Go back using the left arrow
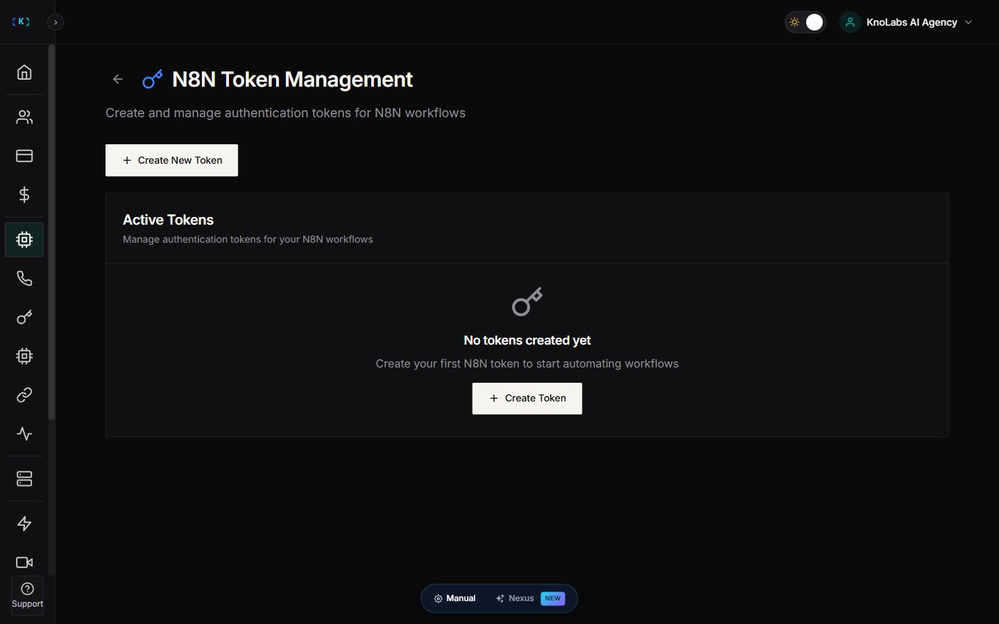Image resolution: width=999 pixels, height=624 pixels. click(x=118, y=79)
